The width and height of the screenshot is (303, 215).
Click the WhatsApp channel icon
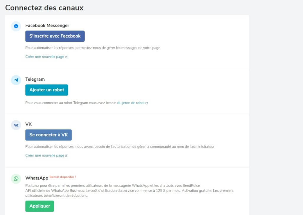tap(16, 179)
